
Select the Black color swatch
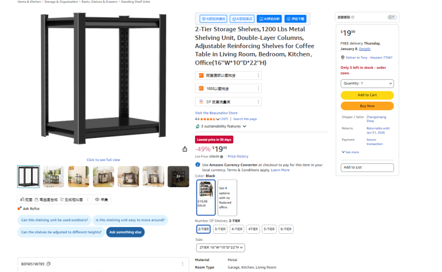[x=206, y=198]
